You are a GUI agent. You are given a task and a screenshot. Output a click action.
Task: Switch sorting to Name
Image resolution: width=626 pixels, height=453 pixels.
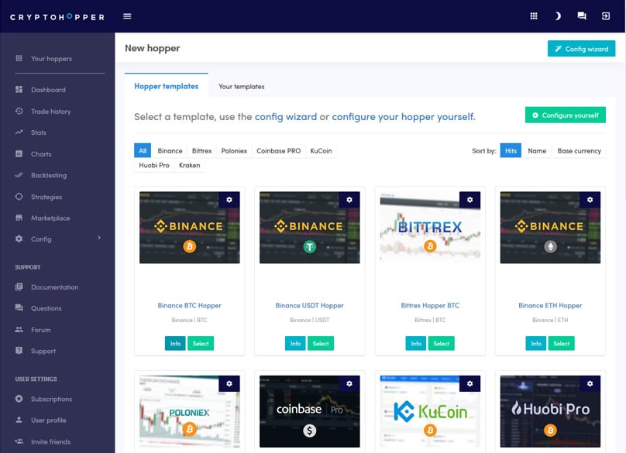[x=538, y=150]
